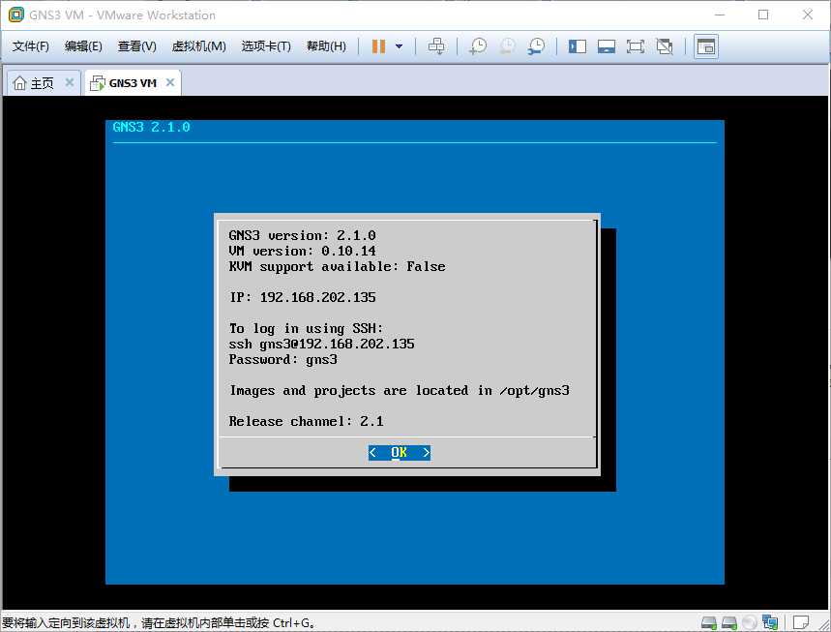Minimize the VMware Workstation window
Image resolution: width=831 pixels, height=632 pixels.
click(720, 15)
